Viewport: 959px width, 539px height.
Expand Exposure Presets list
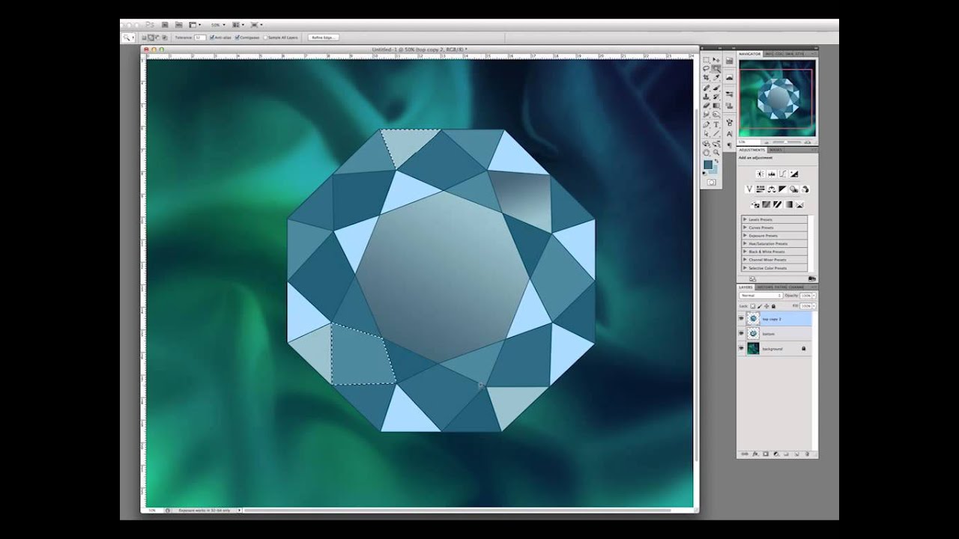pos(745,236)
